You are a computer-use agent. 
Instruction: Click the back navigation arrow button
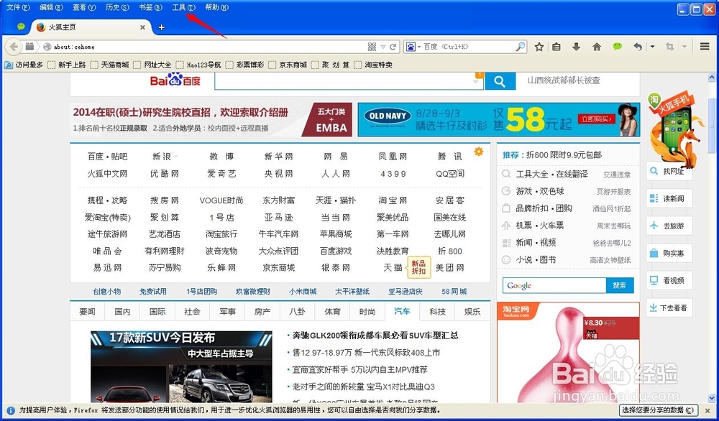pos(14,47)
